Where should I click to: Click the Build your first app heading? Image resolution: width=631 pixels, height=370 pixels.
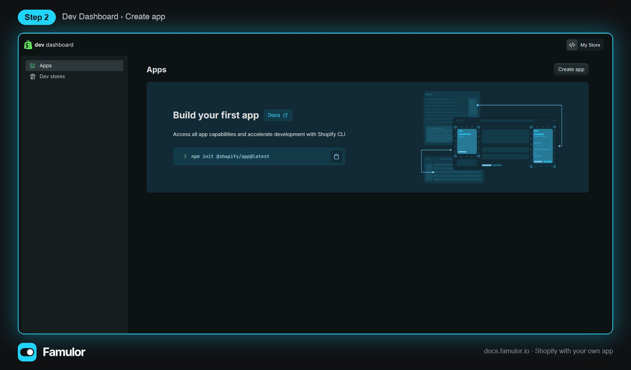[216, 115]
